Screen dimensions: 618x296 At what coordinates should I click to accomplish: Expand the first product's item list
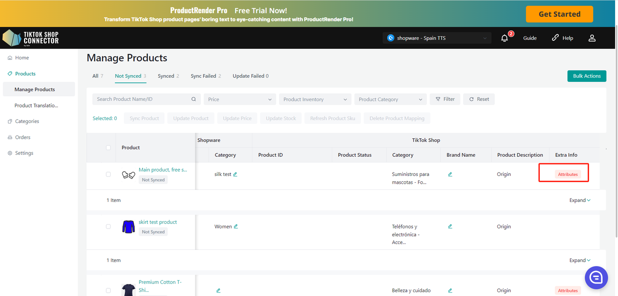point(579,200)
